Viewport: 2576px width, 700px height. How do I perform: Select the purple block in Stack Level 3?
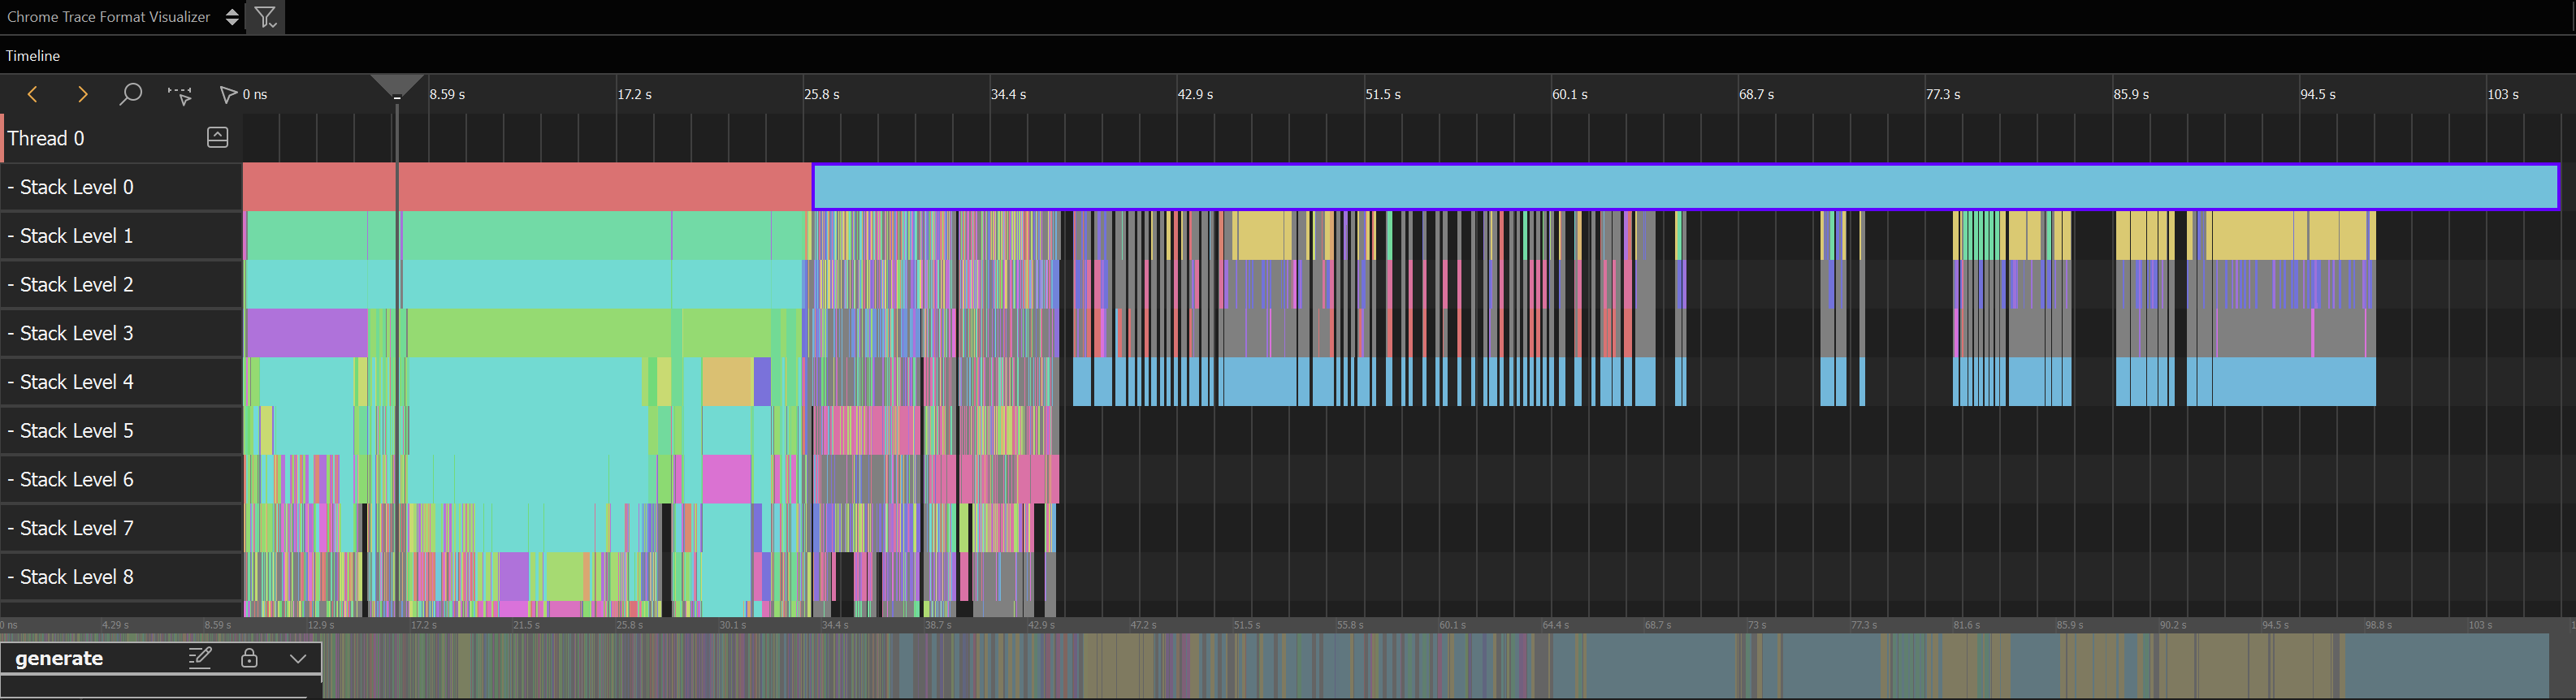point(306,333)
